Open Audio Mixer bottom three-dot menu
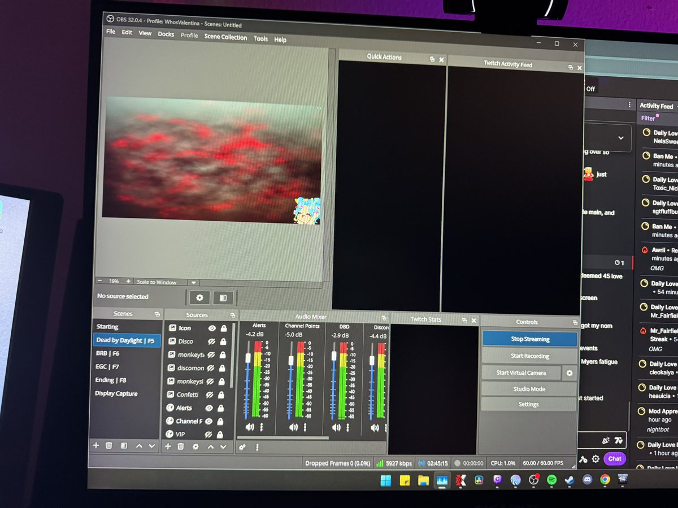The image size is (678, 508). (257, 448)
